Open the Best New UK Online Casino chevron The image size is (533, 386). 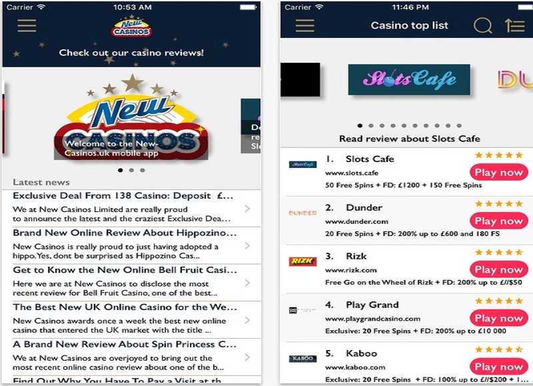pos(247,320)
